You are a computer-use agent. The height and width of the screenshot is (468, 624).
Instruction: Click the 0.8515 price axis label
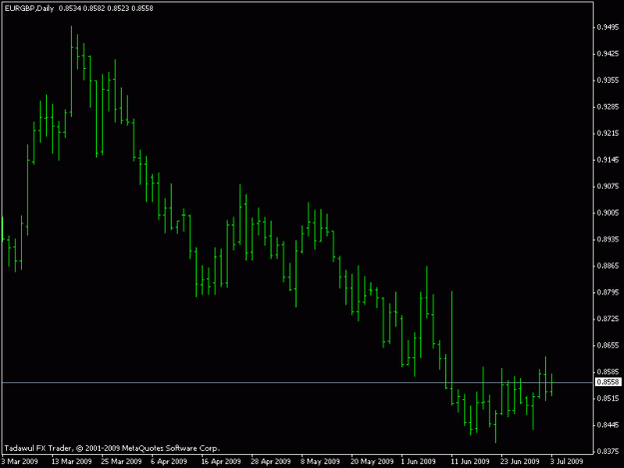tap(608, 398)
